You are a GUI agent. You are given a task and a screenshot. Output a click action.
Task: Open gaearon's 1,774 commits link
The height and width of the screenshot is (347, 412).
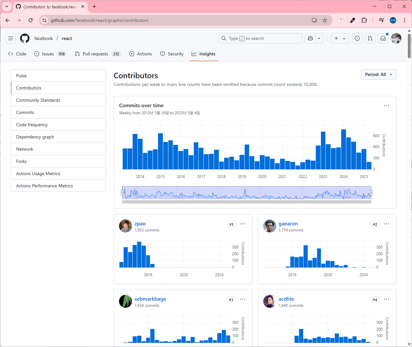click(x=291, y=230)
